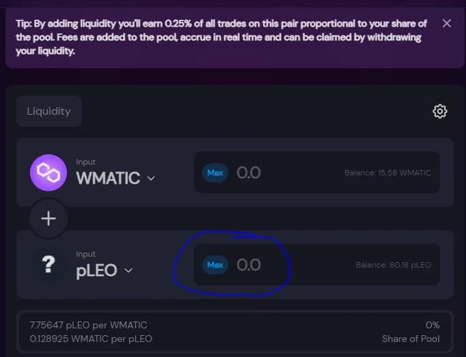The width and height of the screenshot is (466, 357).
Task: Click the Balance 60.18 pLEO text
Action: (x=394, y=265)
